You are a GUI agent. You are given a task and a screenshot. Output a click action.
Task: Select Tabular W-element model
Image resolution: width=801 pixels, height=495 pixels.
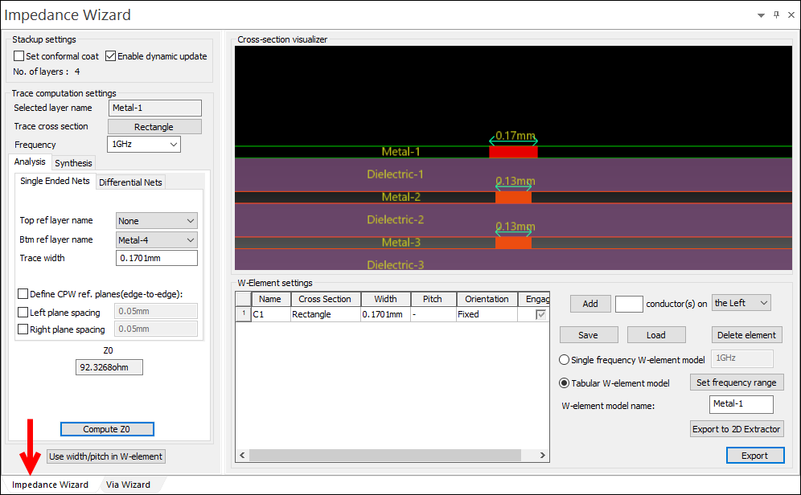(565, 382)
